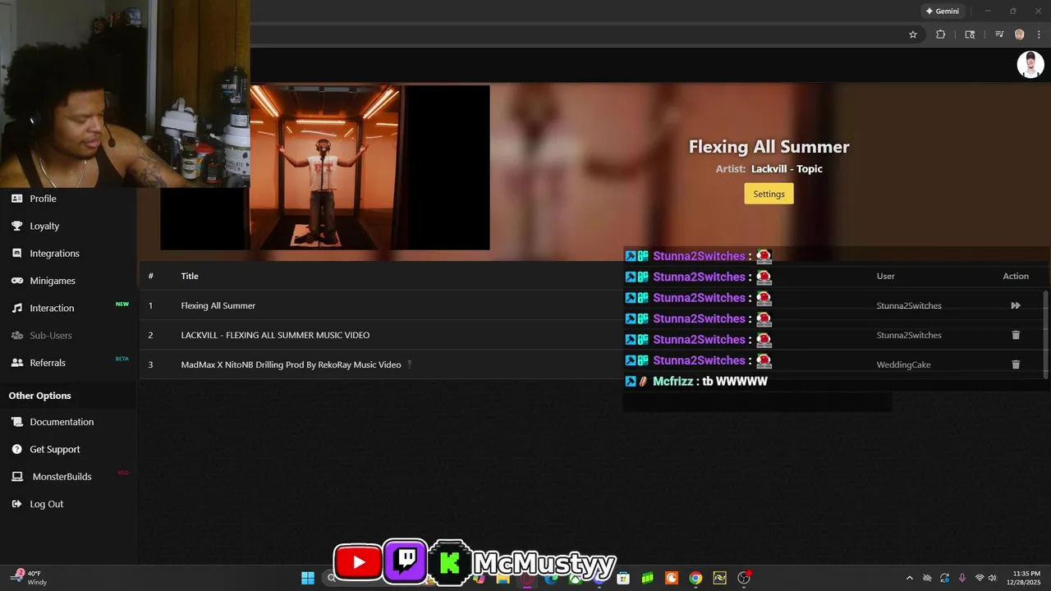The width and height of the screenshot is (1051, 591).
Task: Open Documentation from Other Options
Action: [x=62, y=422]
